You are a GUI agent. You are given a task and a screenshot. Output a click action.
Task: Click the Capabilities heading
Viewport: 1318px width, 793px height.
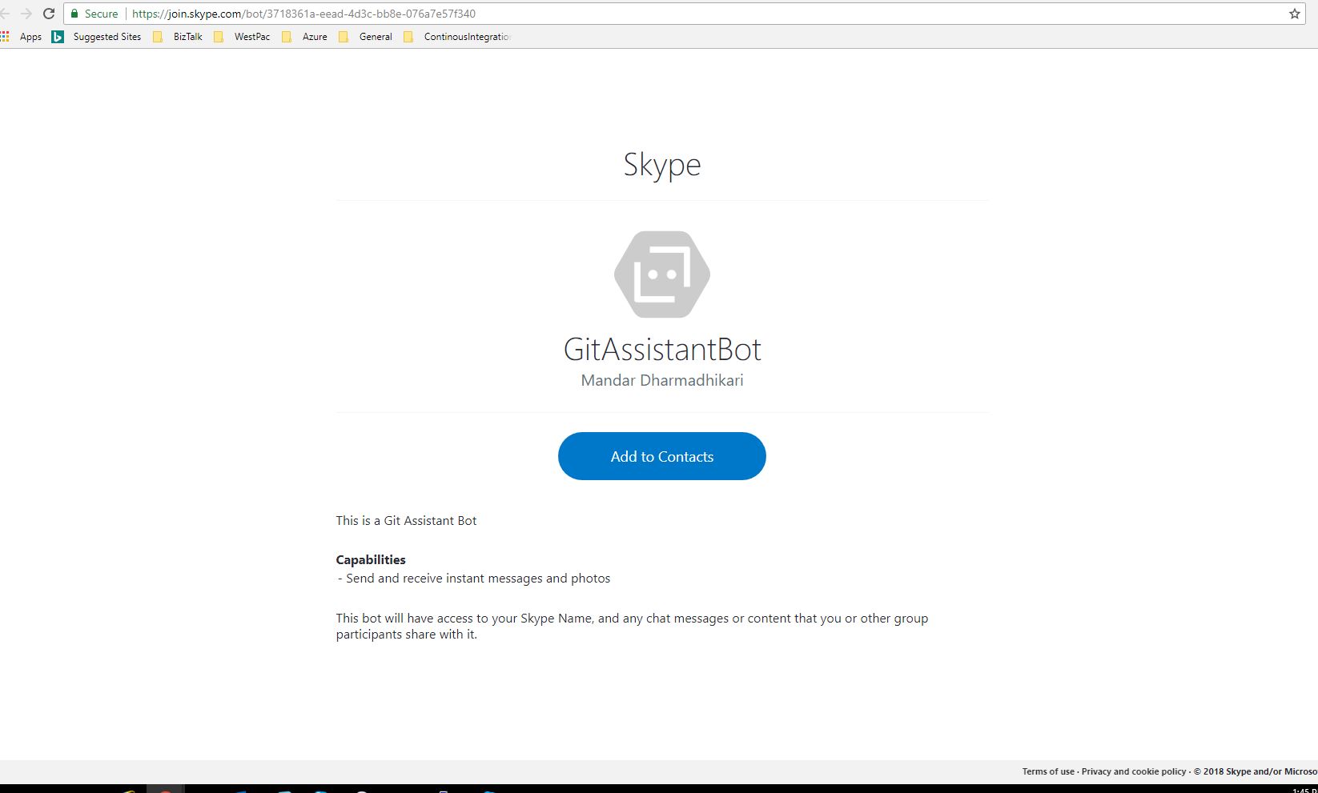pos(371,559)
